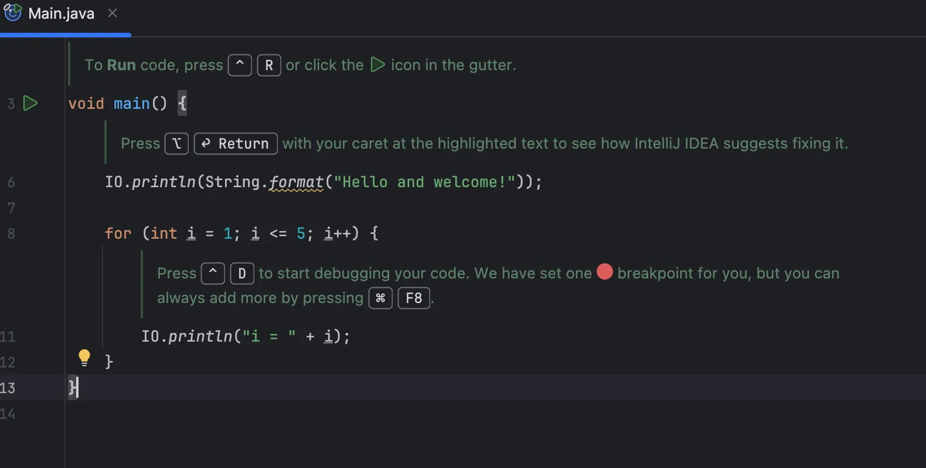Click the Command symbol keycap before F8
Screen dimensions: 926x468
tap(380, 298)
